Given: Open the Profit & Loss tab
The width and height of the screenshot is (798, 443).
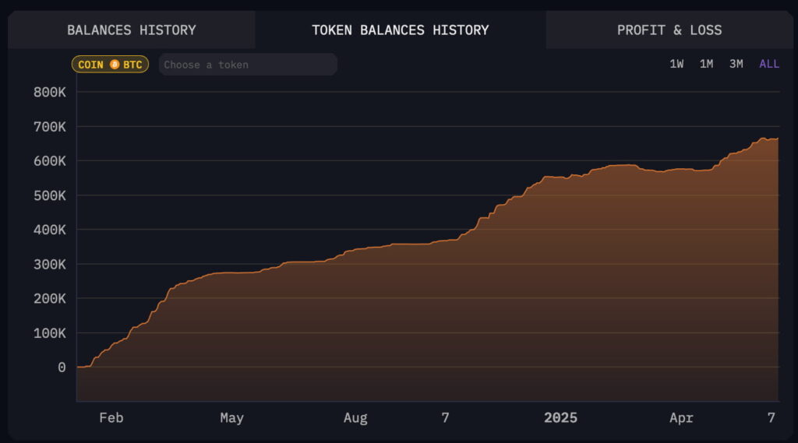Looking at the screenshot, I should 669,30.
